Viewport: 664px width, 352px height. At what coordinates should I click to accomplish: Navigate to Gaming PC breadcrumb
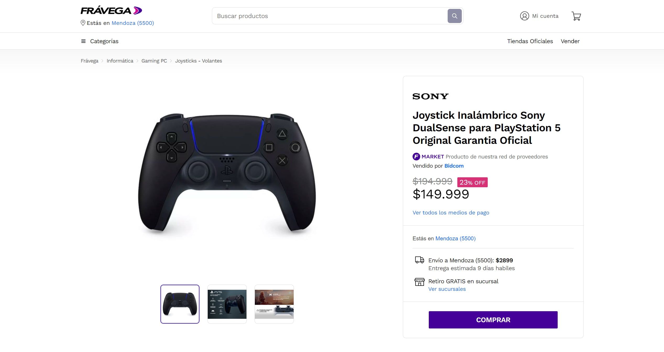(x=154, y=61)
